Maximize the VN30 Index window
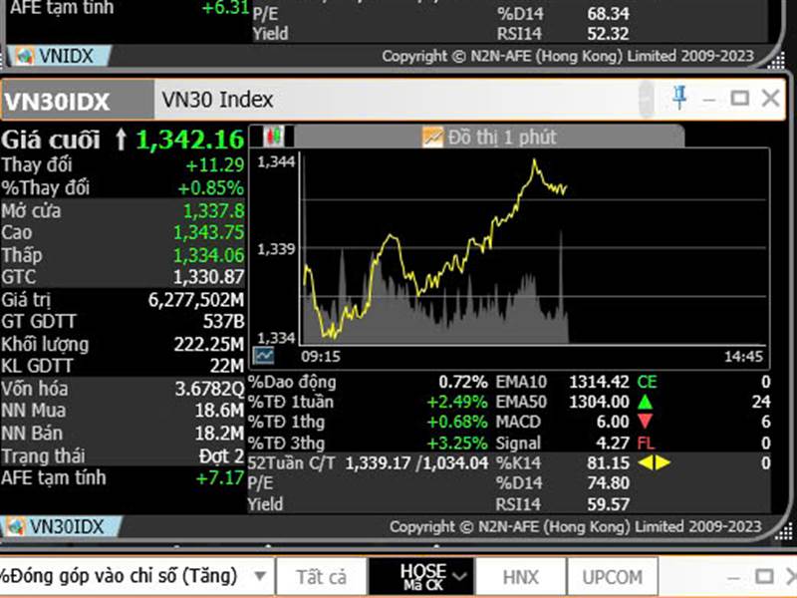 (739, 97)
